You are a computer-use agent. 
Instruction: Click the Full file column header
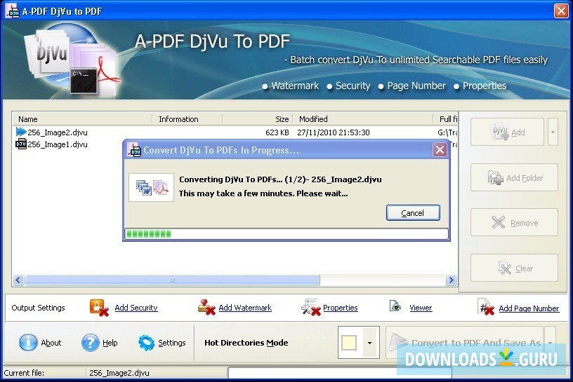pyautogui.click(x=445, y=119)
